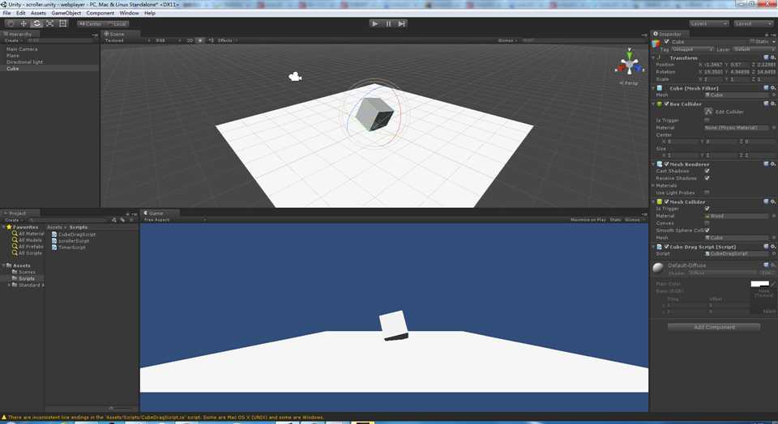Disable the Box Collider component checkbox
Image resolution: width=778 pixels, height=424 pixels.
point(666,104)
